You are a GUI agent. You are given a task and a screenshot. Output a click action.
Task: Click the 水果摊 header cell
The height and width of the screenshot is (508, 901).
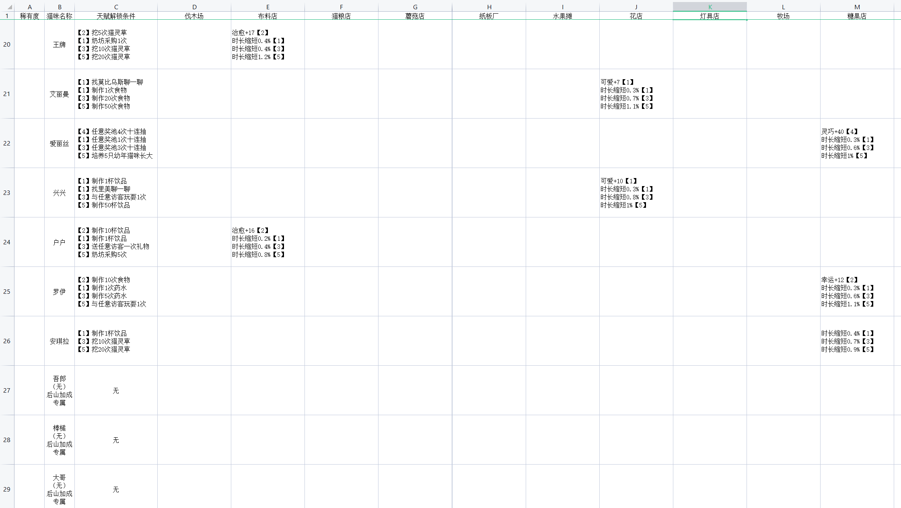[563, 16]
